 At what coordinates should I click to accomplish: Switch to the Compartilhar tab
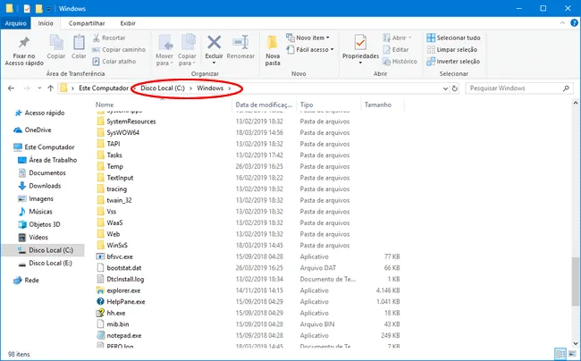click(x=88, y=23)
